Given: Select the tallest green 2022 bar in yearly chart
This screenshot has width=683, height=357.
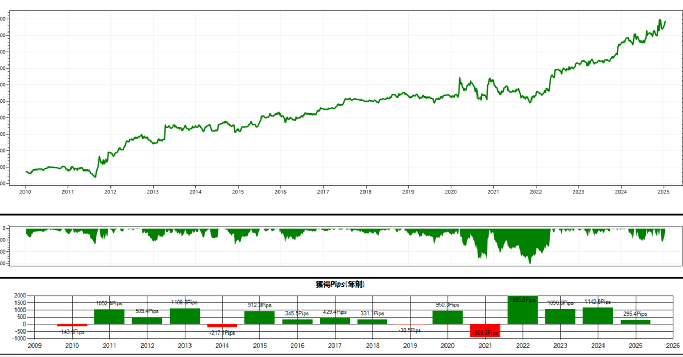Looking at the screenshot, I should click(522, 310).
